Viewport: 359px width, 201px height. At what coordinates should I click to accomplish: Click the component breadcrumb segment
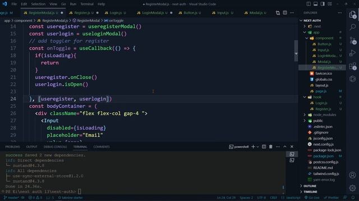23,21
